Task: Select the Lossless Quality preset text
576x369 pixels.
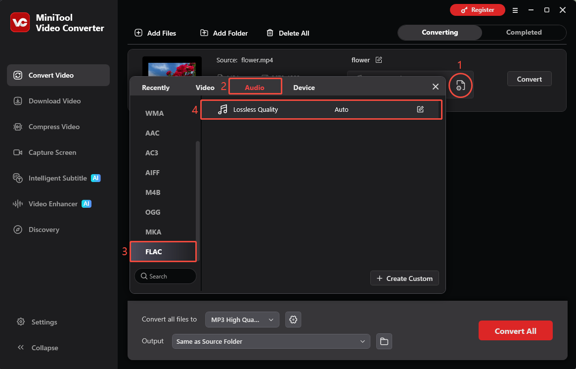Action: point(256,109)
